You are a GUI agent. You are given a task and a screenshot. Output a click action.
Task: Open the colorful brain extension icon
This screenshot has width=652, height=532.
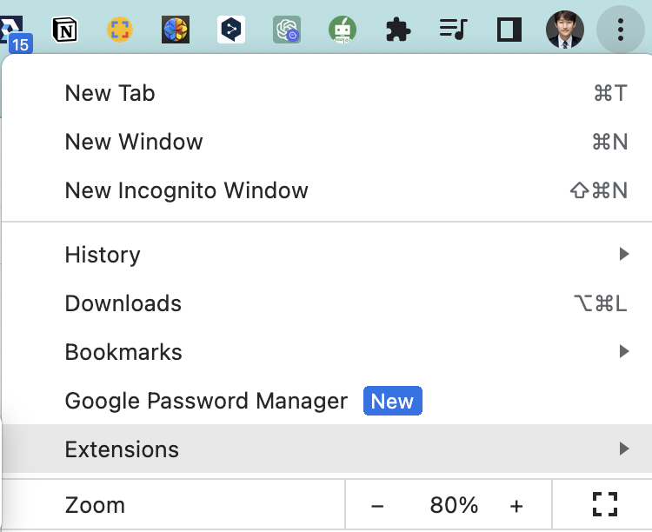click(x=176, y=30)
